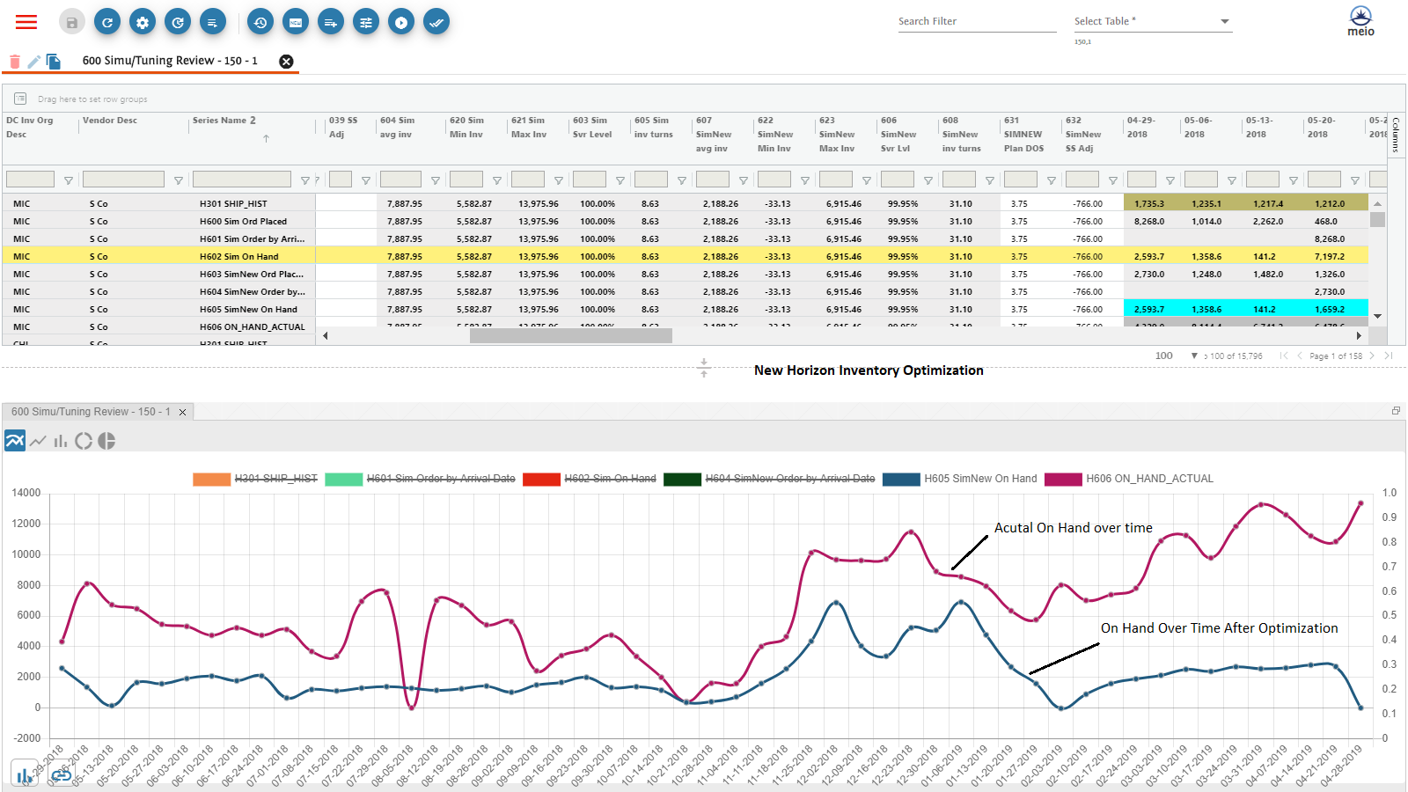Click the double-checkmark toolbar button

(x=436, y=22)
